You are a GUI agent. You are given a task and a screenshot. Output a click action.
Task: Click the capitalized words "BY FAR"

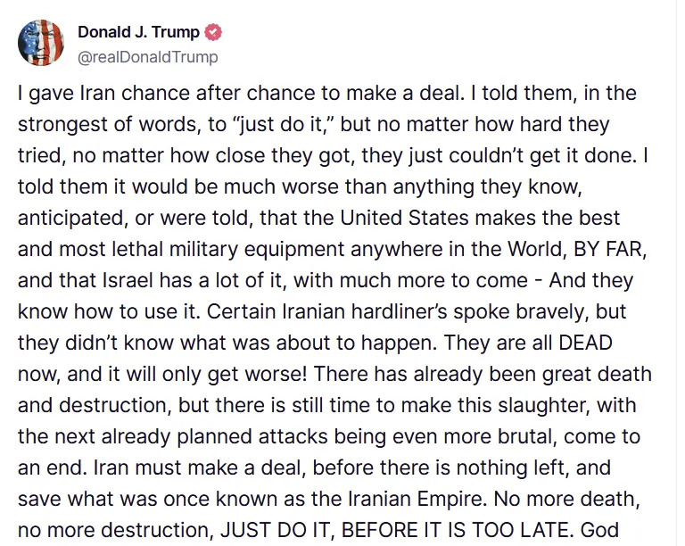pyautogui.click(x=607, y=249)
